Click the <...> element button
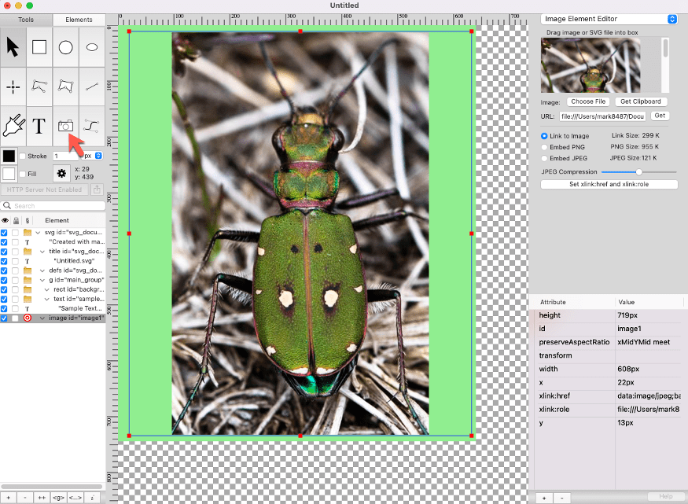This screenshot has height=504, width=688. pos(75,498)
